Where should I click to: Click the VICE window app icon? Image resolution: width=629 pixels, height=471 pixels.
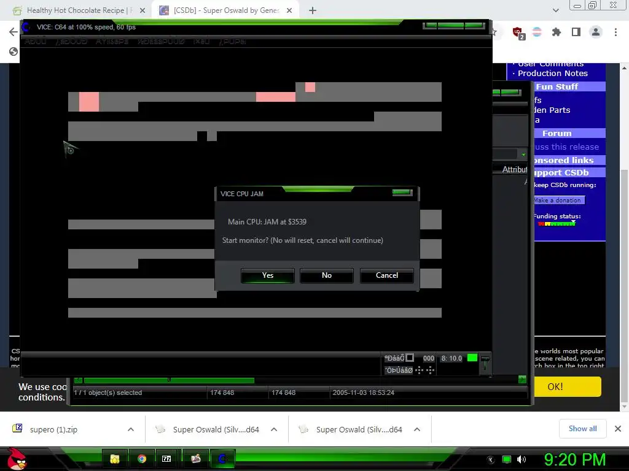26,27
